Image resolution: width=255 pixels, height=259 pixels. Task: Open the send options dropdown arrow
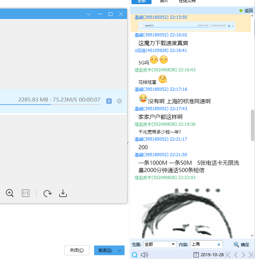(x=120, y=250)
